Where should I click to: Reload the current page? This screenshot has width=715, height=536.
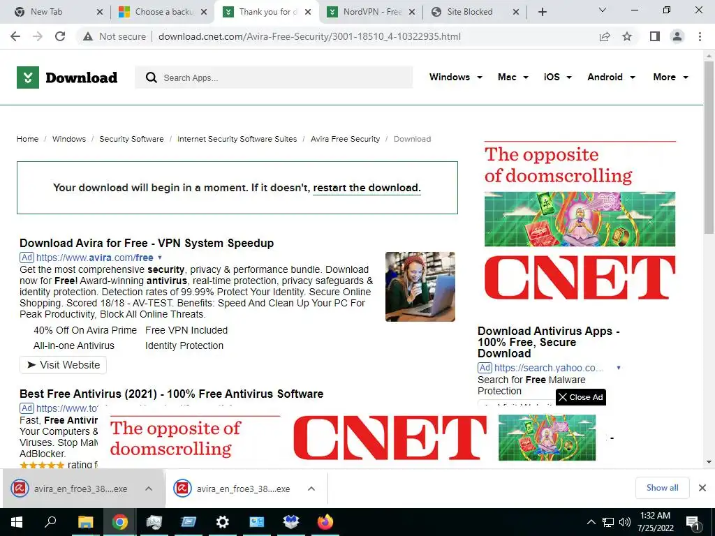click(x=60, y=36)
